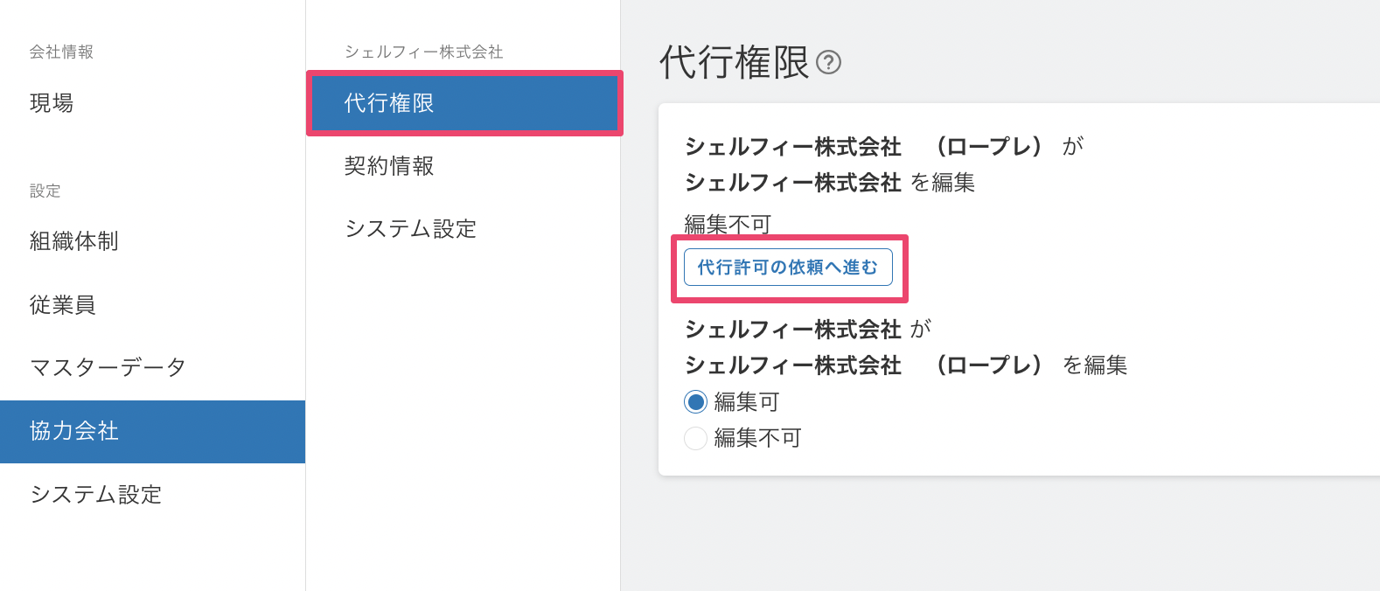Select the highlighted 協力会社 sidebar item
Screen dimensions: 1380x591
tap(152, 432)
